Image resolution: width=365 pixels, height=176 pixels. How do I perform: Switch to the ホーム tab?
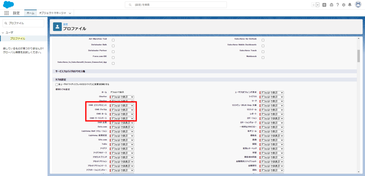click(30, 13)
